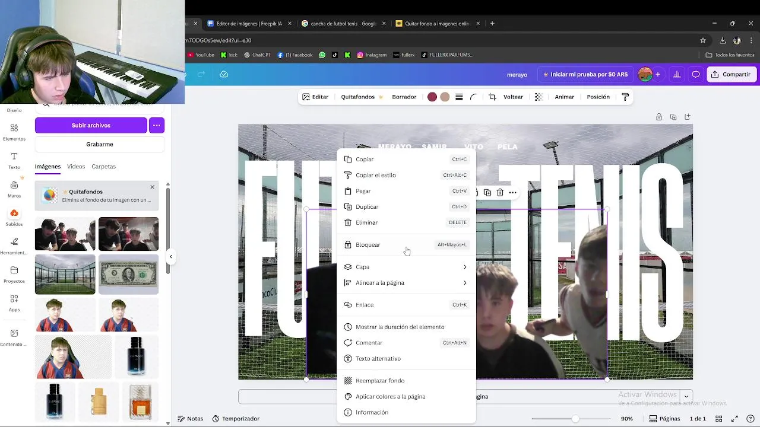Screen dimensions: 760x427
Task: Close the Quitafondos promo banner
Action: 152,187
